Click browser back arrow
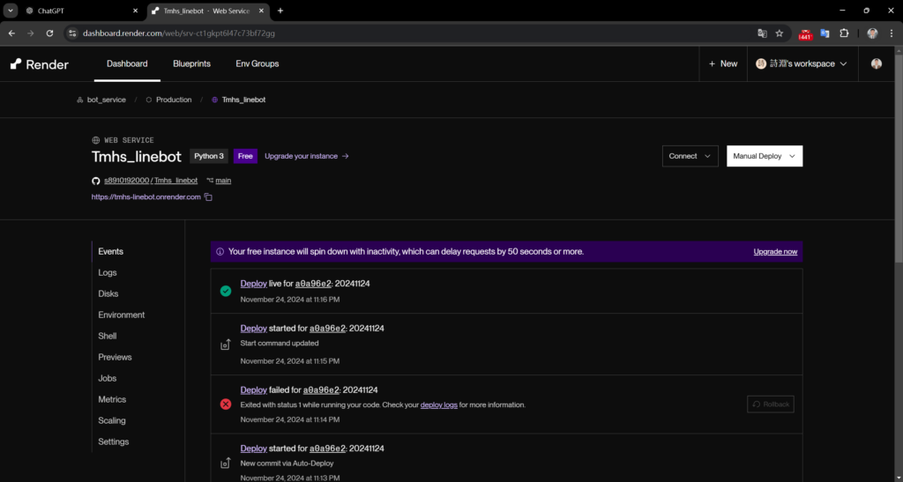This screenshot has height=482, width=903. (x=11, y=33)
